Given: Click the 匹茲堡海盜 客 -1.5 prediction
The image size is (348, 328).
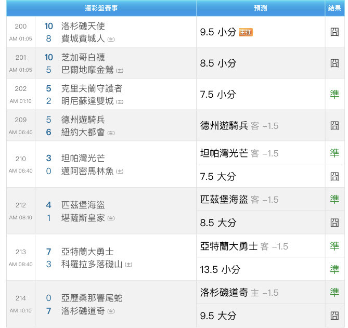Looking at the screenshot, I should click(x=239, y=200).
